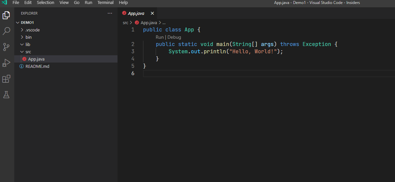Click the VS Code Insiders logo
The width and height of the screenshot is (395, 182).
(4, 3)
